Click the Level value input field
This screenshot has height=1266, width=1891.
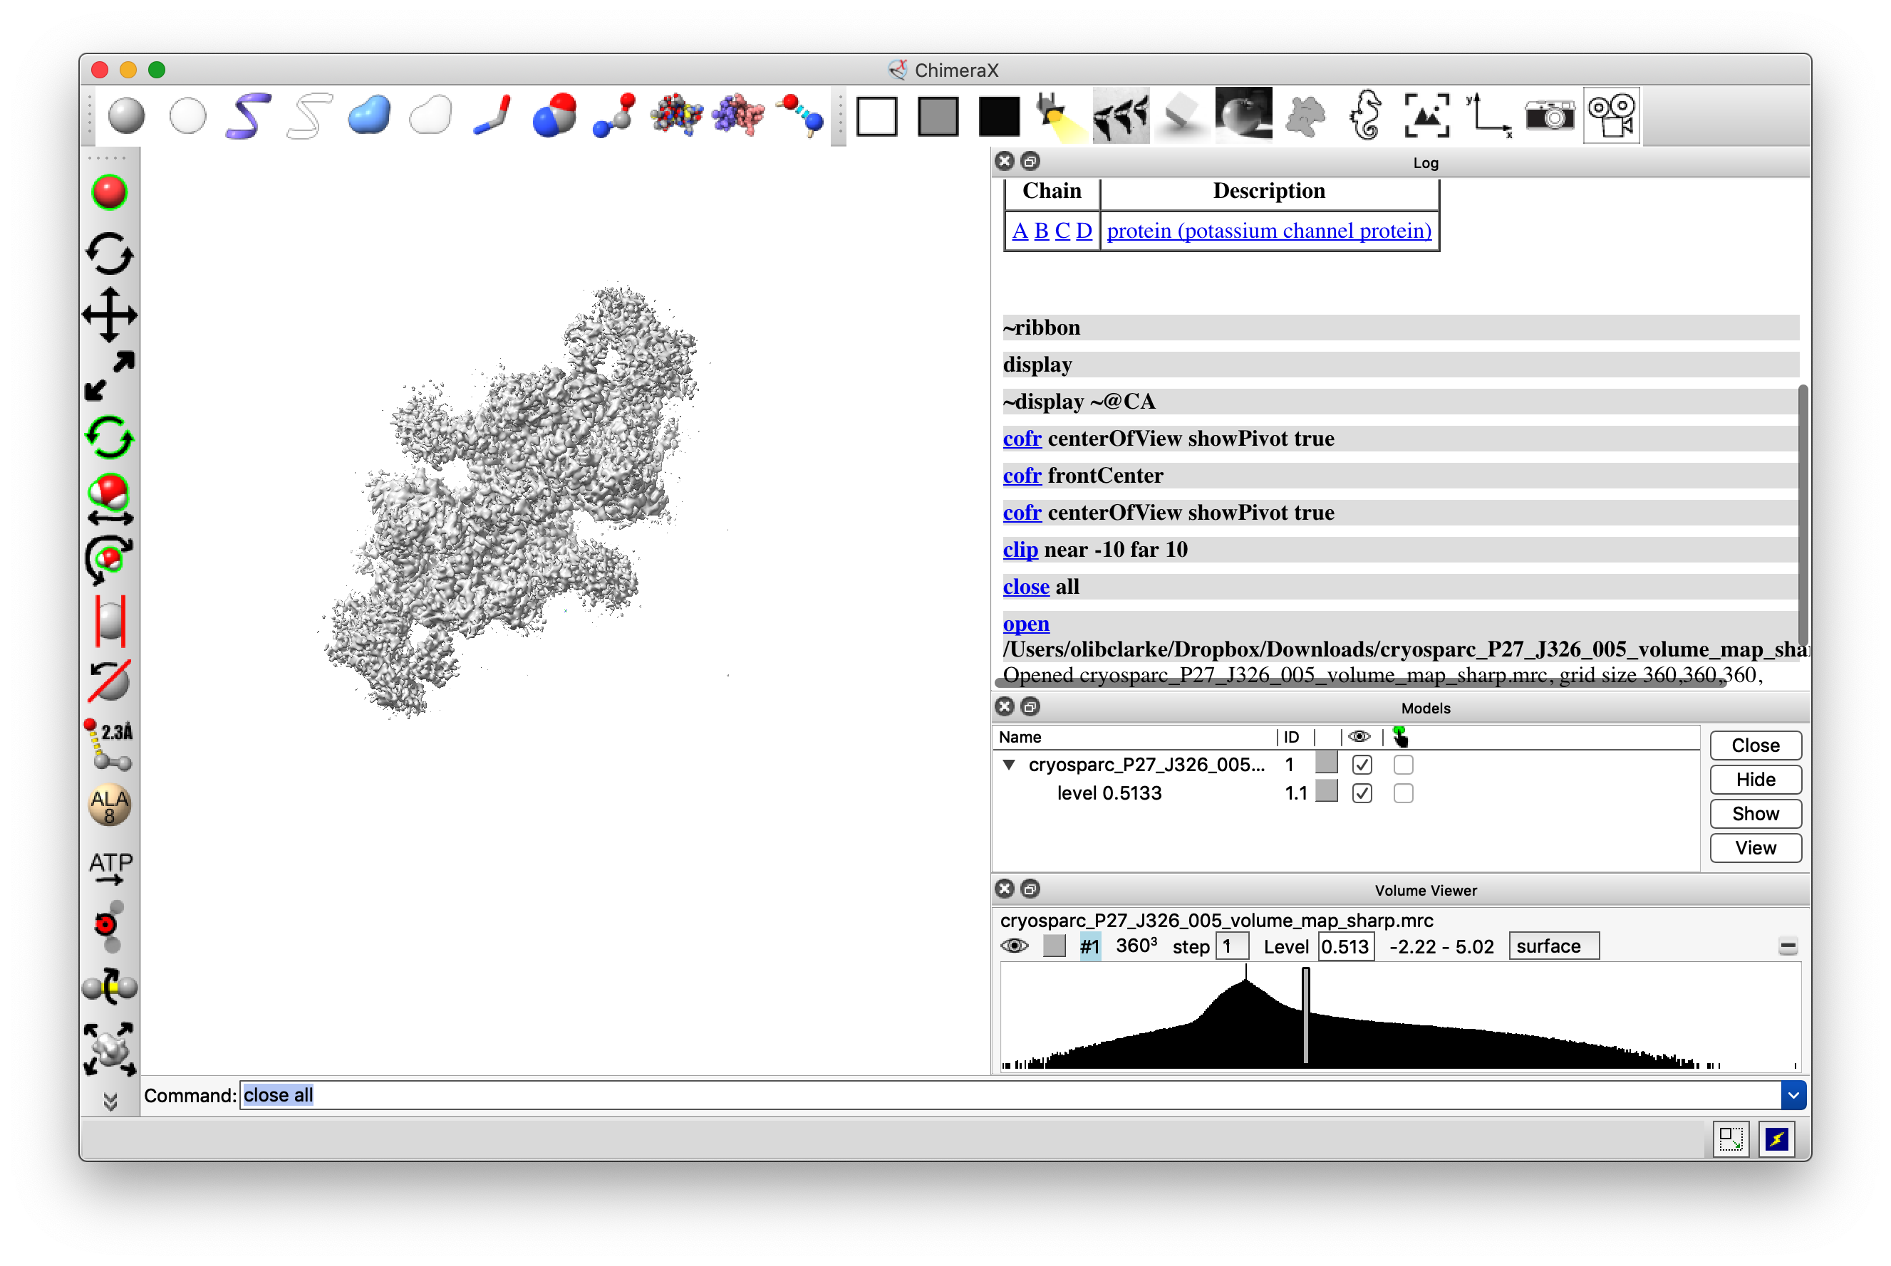click(x=1345, y=946)
